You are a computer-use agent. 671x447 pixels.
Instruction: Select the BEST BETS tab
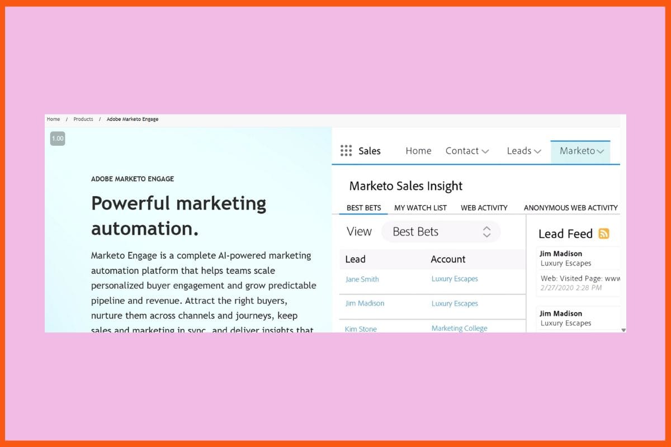(x=363, y=207)
